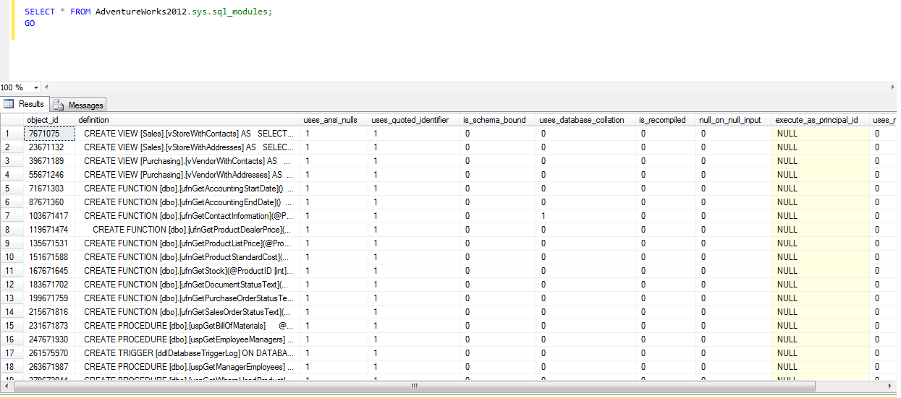901x398 pixels.
Task: Click the results grid scroll left arrow
Action: click(6, 386)
